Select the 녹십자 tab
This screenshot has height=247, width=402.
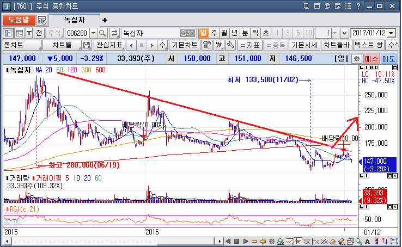pos(74,20)
